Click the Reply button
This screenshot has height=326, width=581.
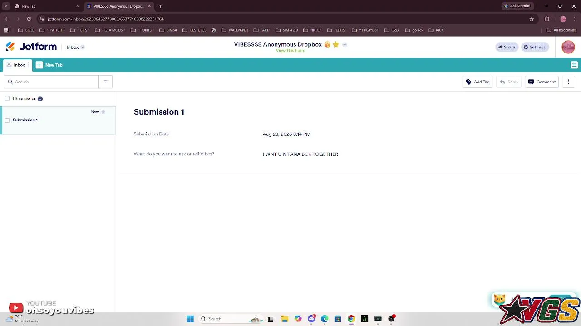point(509,82)
